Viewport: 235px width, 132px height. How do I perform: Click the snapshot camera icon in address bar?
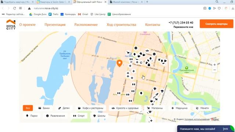[x=205, y=8]
